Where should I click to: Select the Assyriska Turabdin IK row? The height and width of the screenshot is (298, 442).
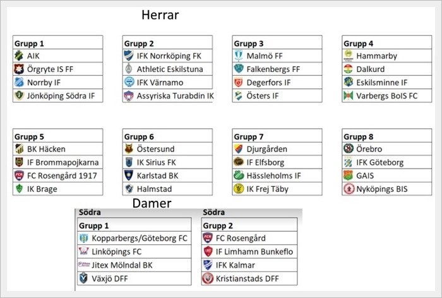click(167, 96)
